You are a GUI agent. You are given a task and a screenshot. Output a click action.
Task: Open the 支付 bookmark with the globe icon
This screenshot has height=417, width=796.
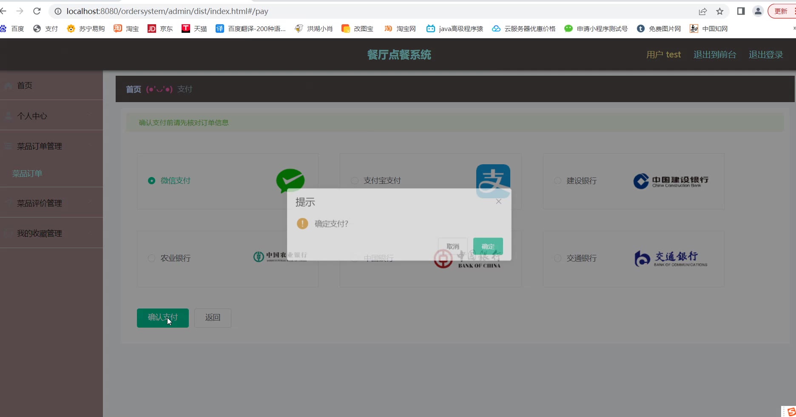click(45, 29)
